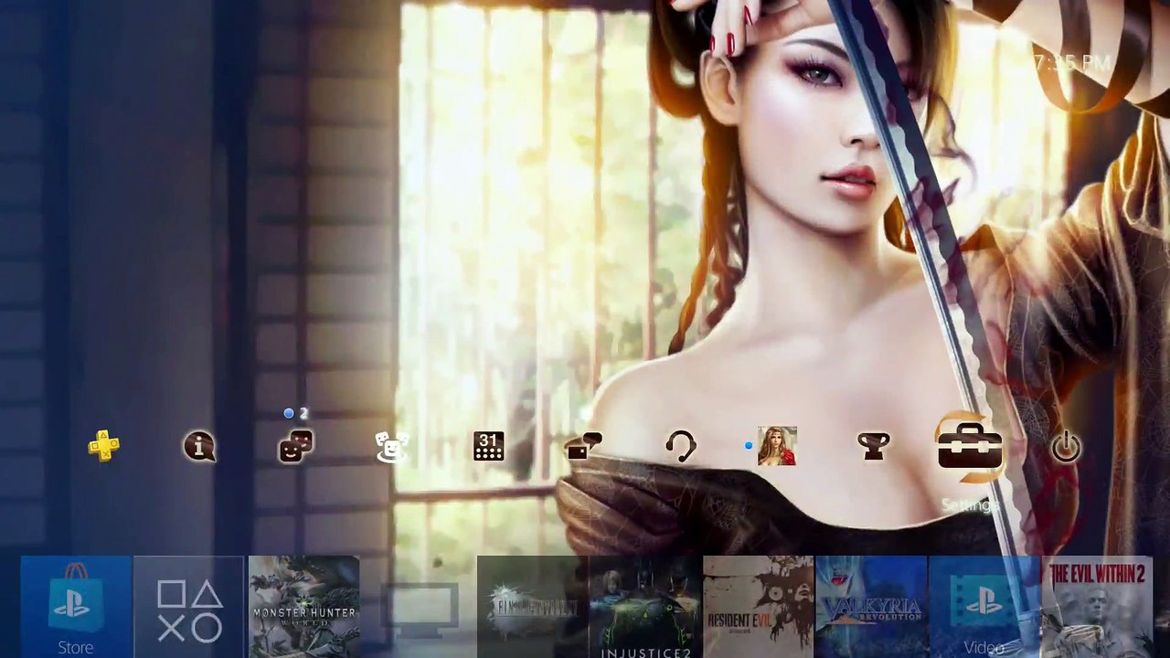1170x658 pixels.
Task: Open the Communities icon
Action: point(392,446)
